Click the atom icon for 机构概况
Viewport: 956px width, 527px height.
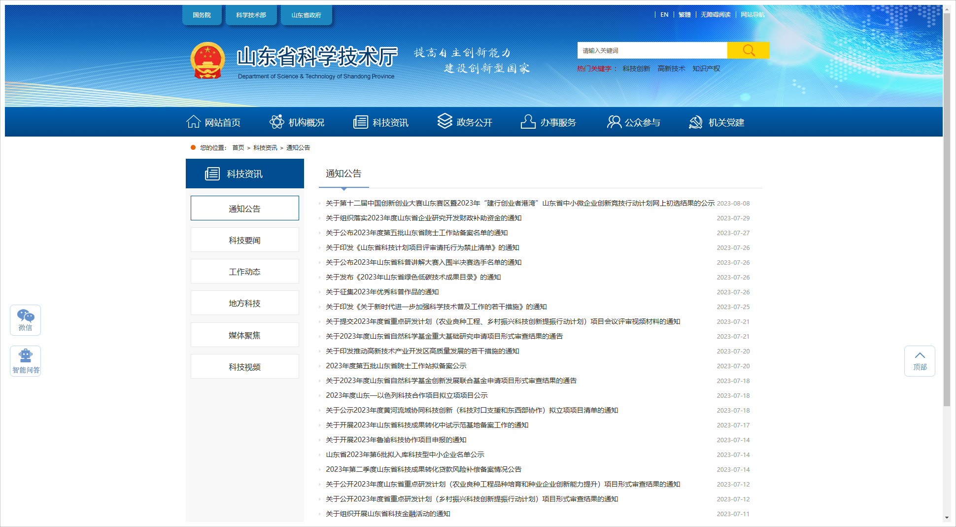click(277, 122)
